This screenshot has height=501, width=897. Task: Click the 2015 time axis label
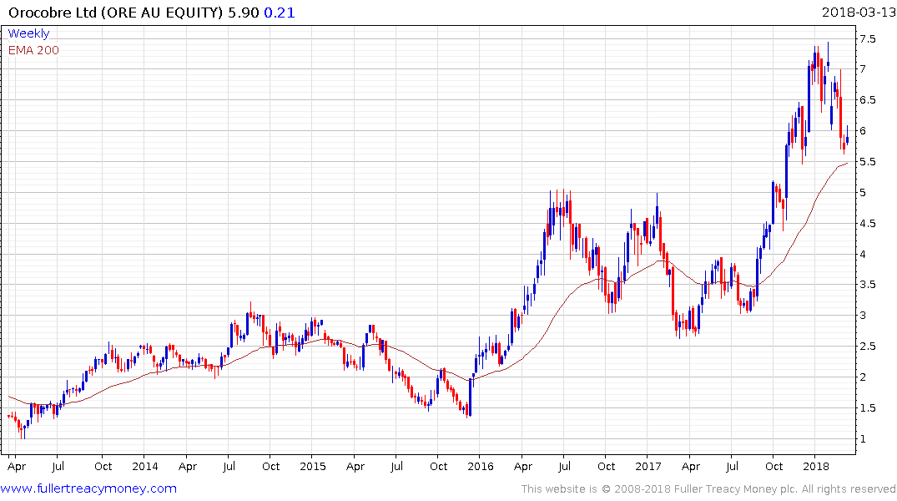pos(312,466)
